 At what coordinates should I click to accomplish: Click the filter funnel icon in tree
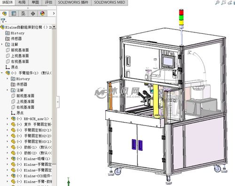tap(3, 21)
